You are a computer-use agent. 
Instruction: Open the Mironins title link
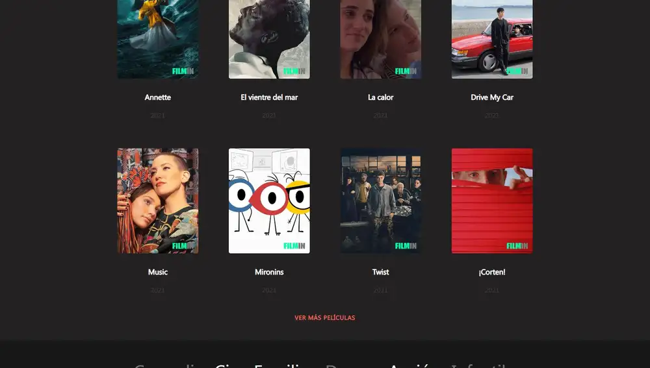[x=269, y=272]
